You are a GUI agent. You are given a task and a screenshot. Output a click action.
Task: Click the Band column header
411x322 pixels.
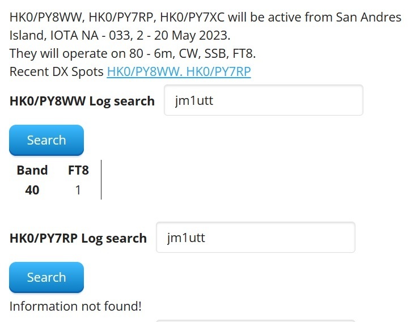click(32, 170)
